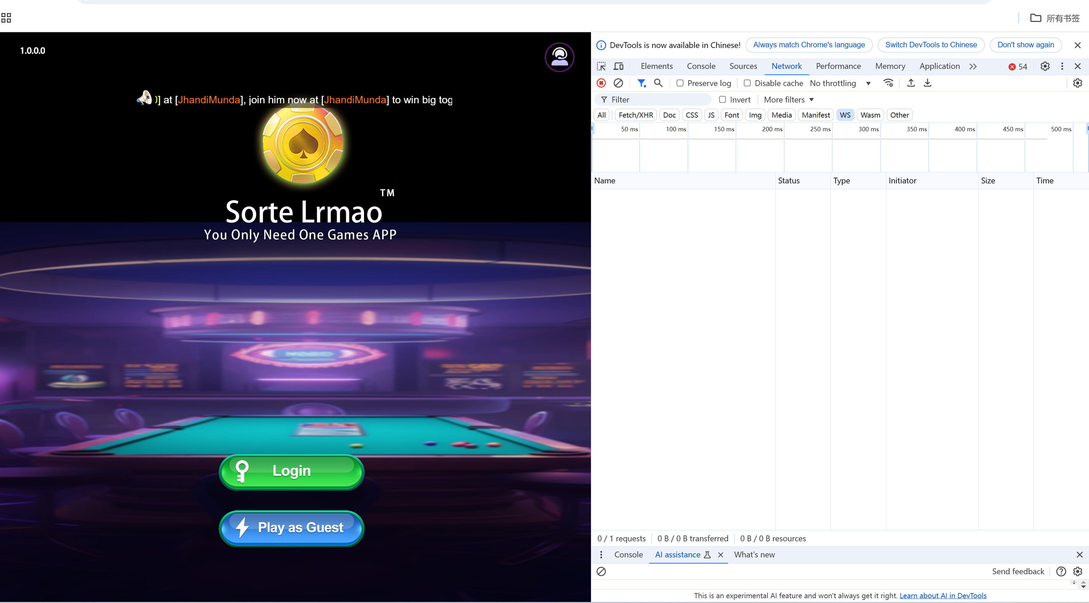Click the green Login button
The width and height of the screenshot is (1089, 603).
[291, 471]
